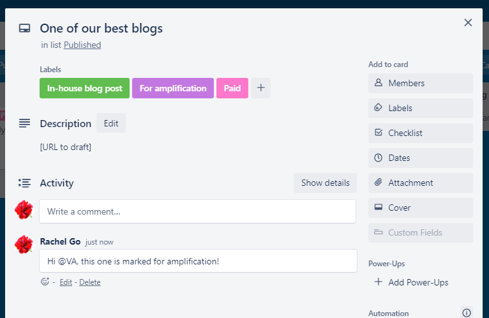Click the Add to card heading
The height and width of the screenshot is (318, 489).
[x=388, y=64]
